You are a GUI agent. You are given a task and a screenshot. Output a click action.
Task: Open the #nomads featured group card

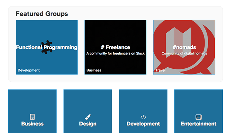coord(184,47)
